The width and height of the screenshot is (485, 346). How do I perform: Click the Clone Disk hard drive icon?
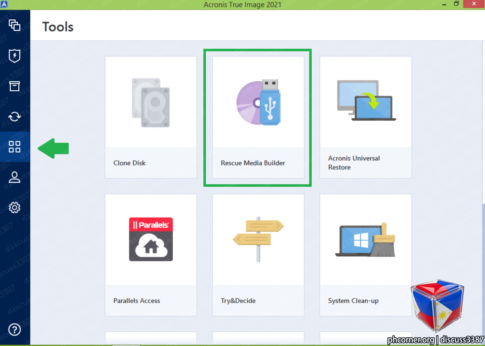(x=151, y=103)
